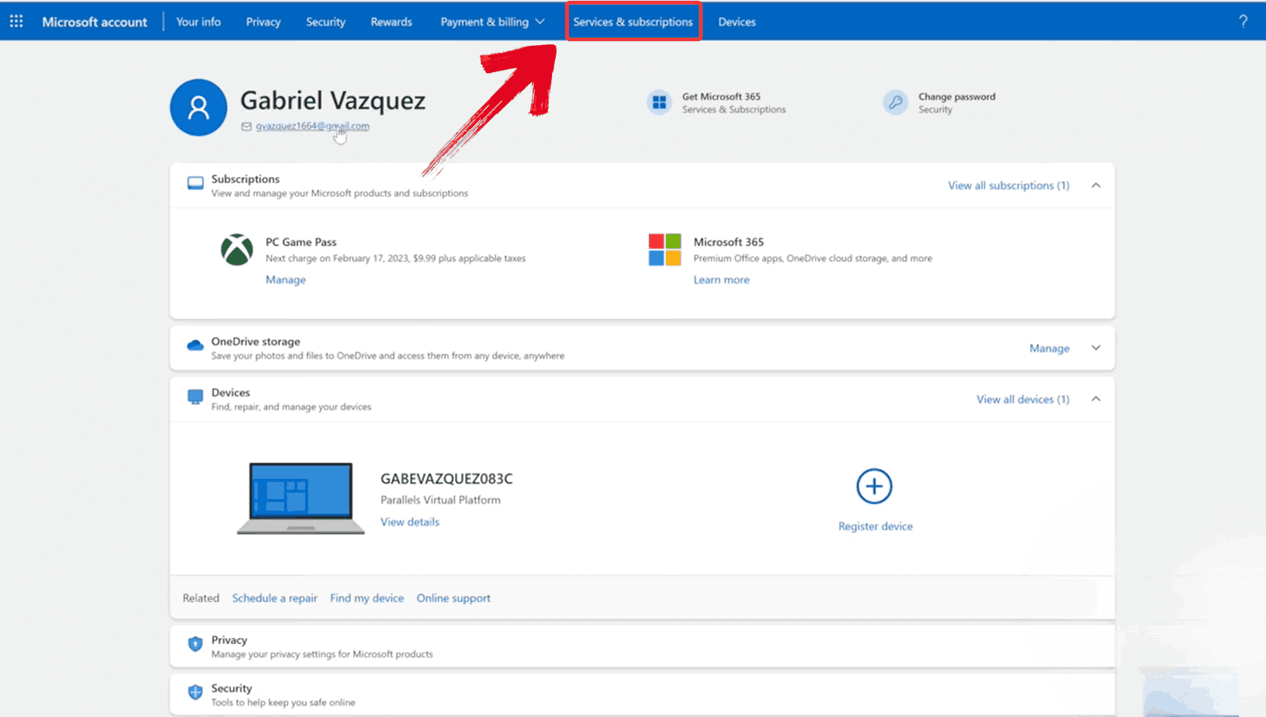This screenshot has width=1266, height=717.
Task: Click Gabriel Vazquez's profile avatar
Action: (x=198, y=107)
